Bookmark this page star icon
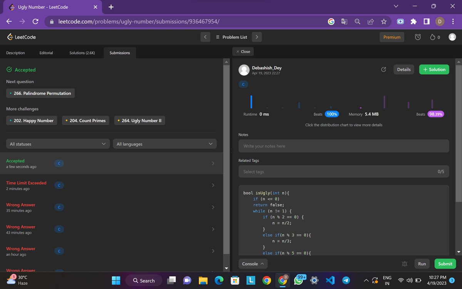The image size is (462, 289). pyautogui.click(x=384, y=22)
